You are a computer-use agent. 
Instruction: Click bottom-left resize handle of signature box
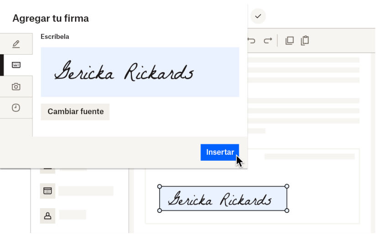tap(159, 211)
